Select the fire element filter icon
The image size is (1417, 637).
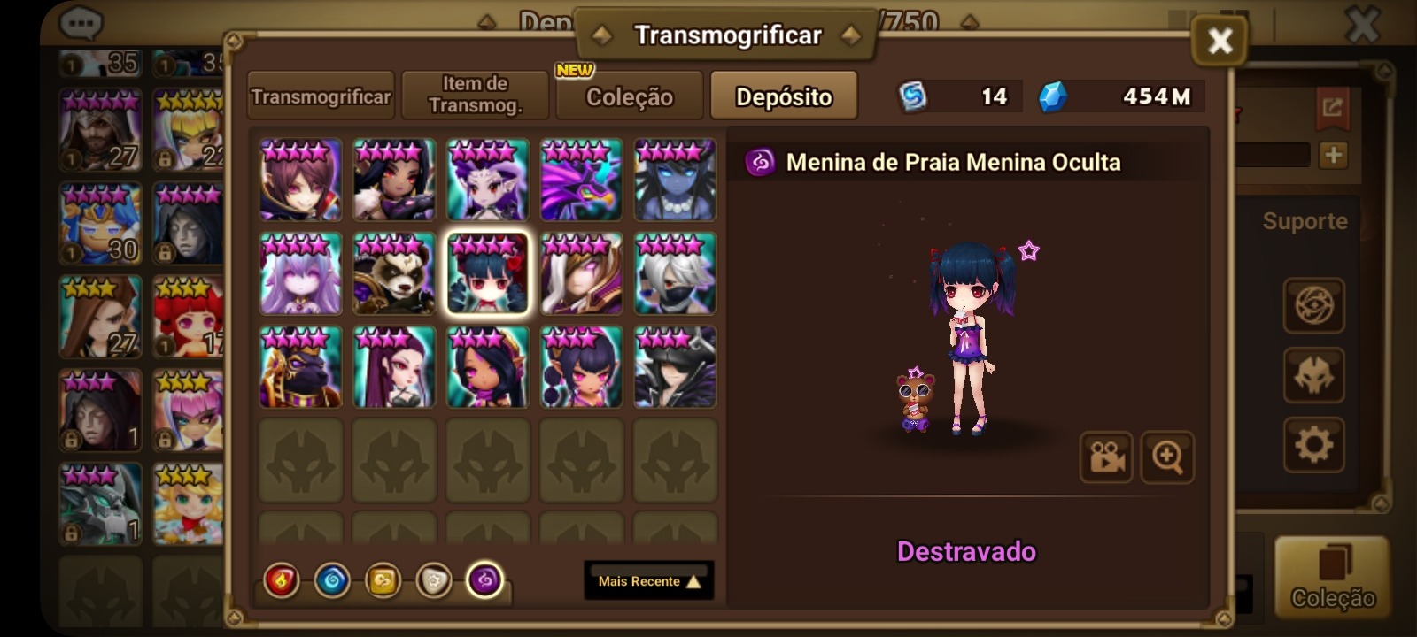tap(282, 581)
